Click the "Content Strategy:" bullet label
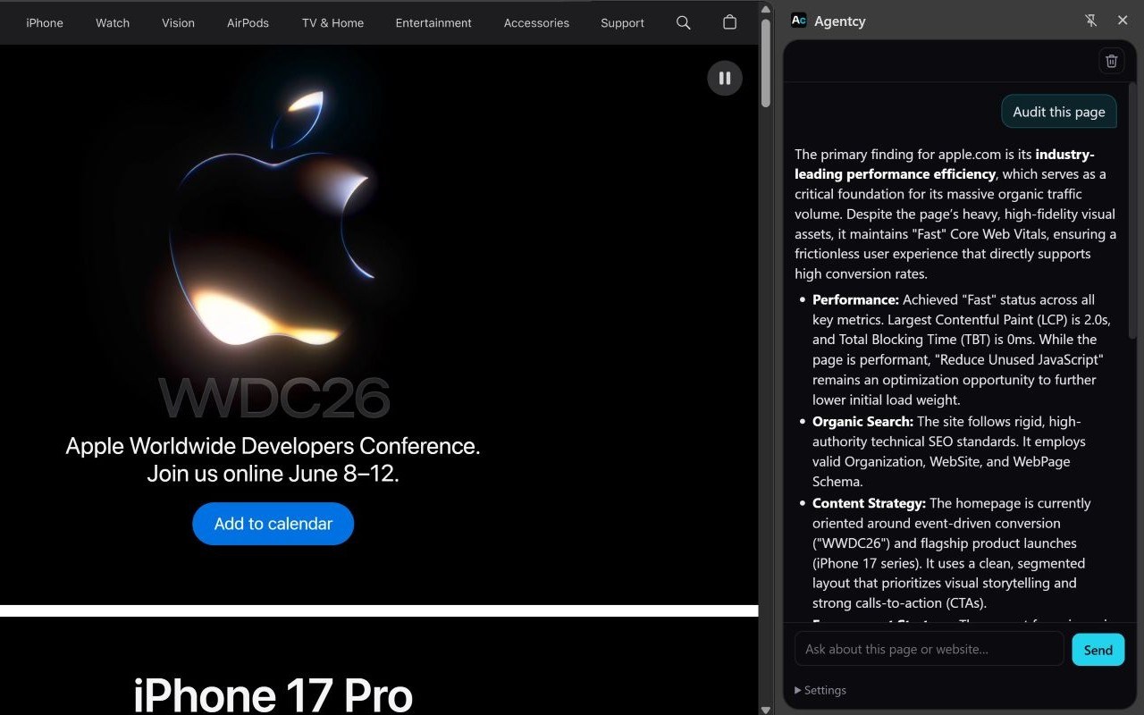The image size is (1144, 715). [869, 503]
